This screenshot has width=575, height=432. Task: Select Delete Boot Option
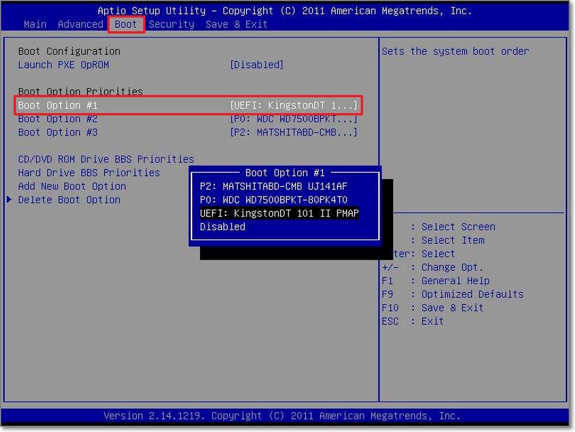click(69, 200)
